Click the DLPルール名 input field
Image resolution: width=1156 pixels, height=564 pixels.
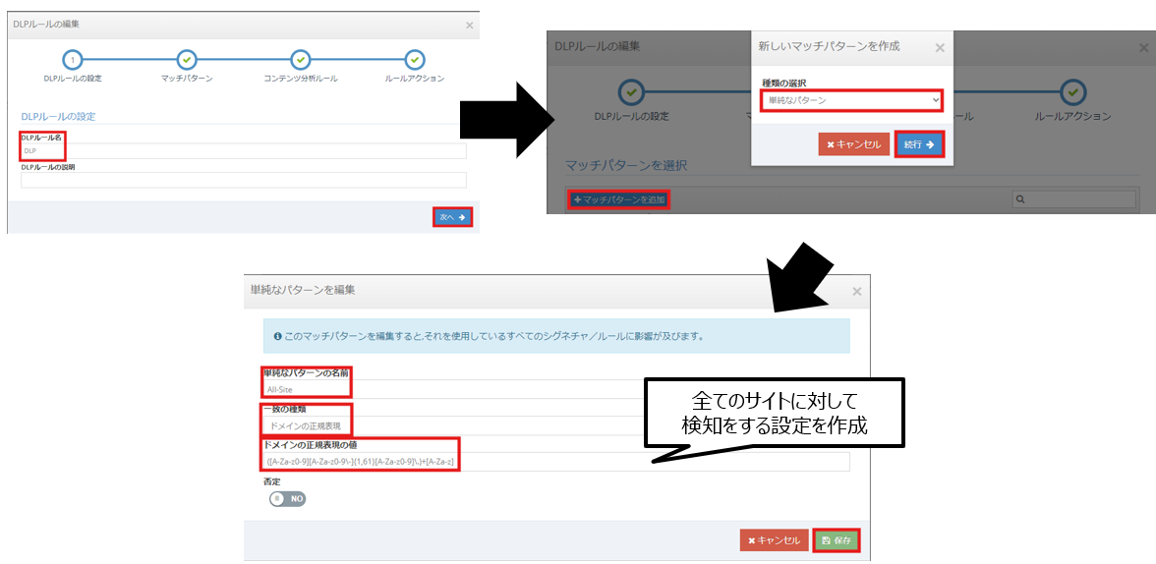[244, 150]
